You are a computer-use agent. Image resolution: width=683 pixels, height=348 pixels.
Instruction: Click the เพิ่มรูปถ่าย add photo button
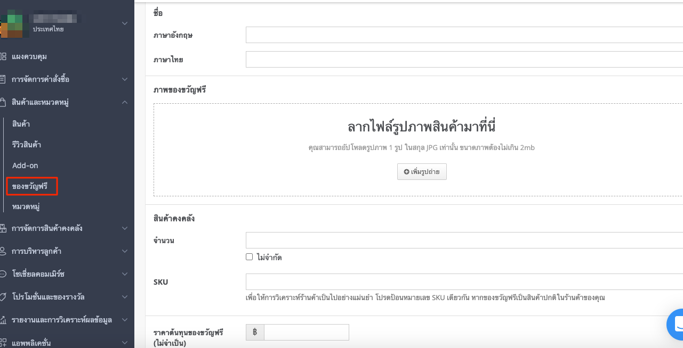coord(422,172)
